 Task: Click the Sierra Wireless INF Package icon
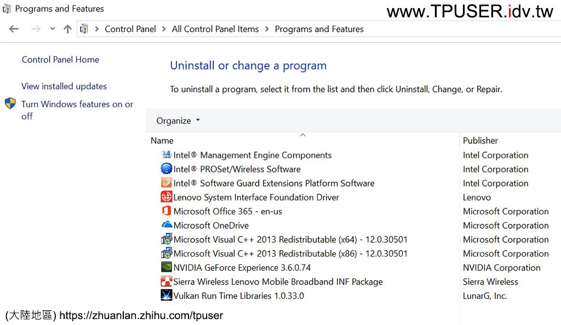coord(166,282)
